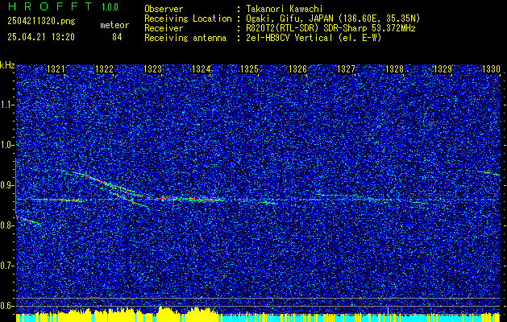This screenshot has width=507, height=322.
Task: Click the date 25.04.21 13:20
Action: 41,37
